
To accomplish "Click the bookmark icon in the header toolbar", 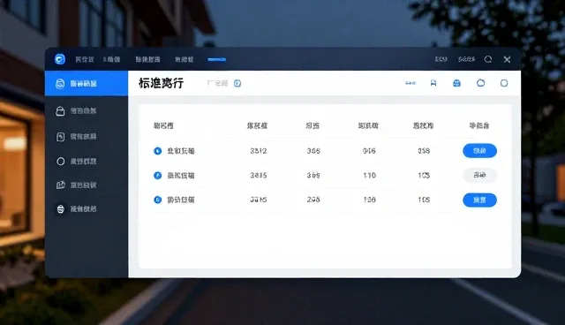I will pos(433,83).
